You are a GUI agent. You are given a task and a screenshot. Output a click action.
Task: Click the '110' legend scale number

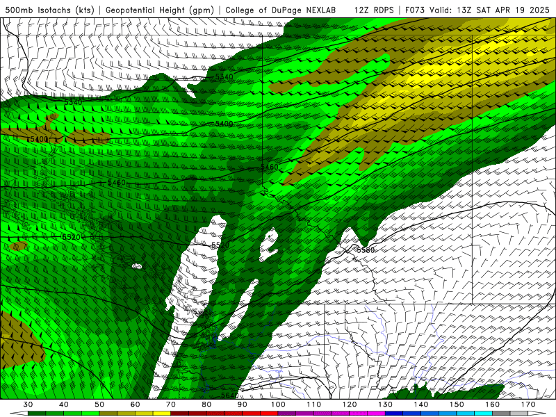[x=314, y=404]
